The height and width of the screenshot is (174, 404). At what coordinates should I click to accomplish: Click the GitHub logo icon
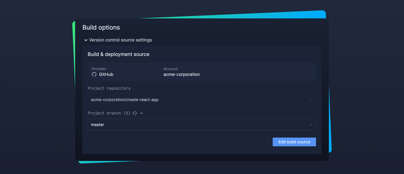tap(94, 75)
